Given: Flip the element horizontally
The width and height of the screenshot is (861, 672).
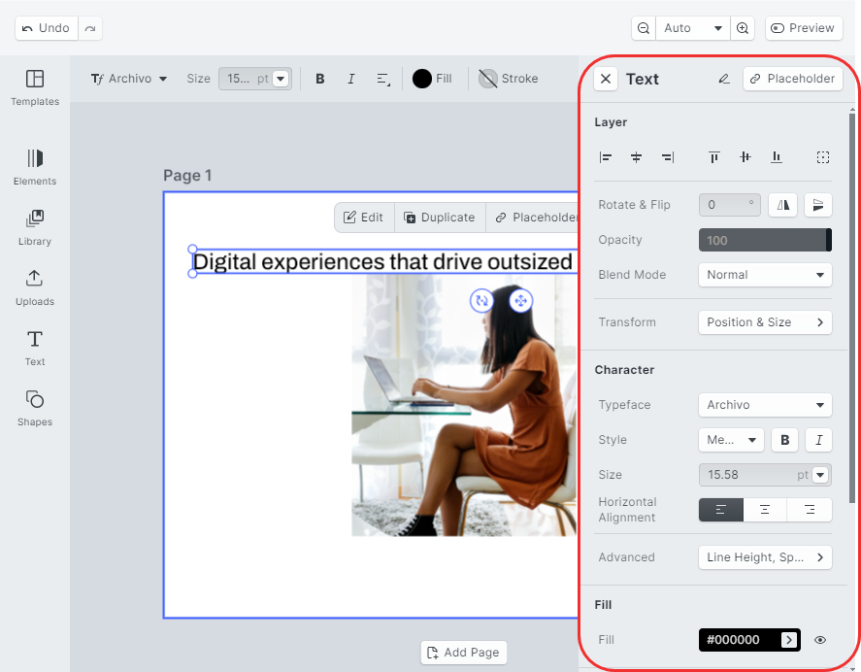Looking at the screenshot, I should (783, 205).
